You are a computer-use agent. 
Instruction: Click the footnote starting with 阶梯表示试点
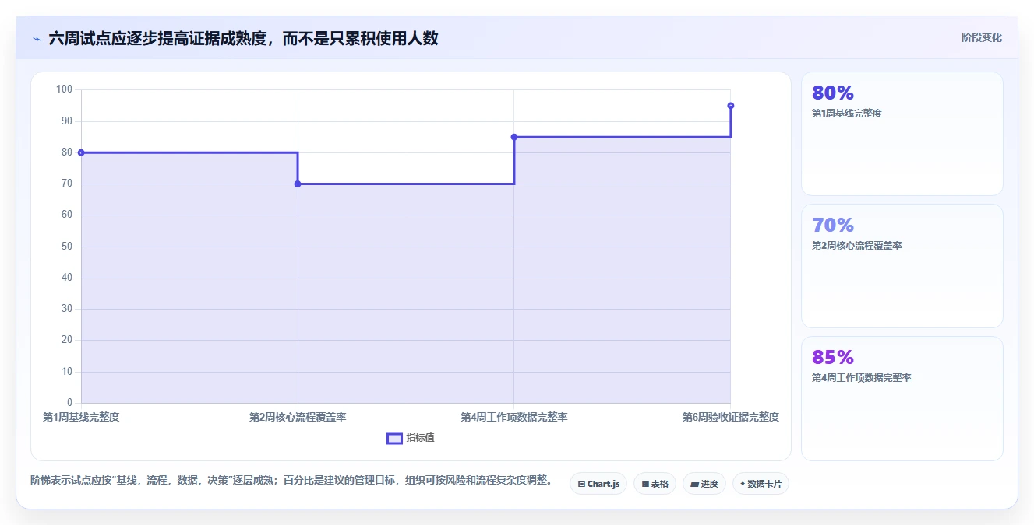[291, 481]
